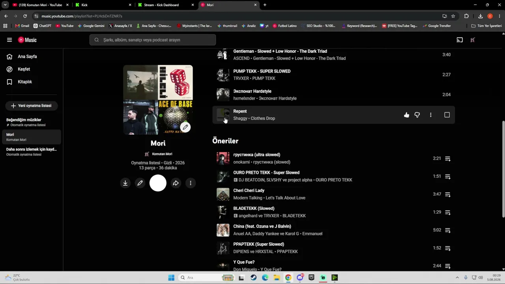Dislike the song Repent
The height and width of the screenshot is (284, 505).
[417, 115]
